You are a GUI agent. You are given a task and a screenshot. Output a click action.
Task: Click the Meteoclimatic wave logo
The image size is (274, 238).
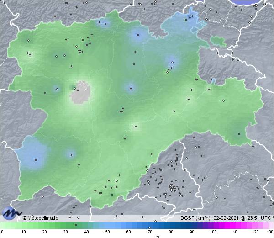pos(11,213)
